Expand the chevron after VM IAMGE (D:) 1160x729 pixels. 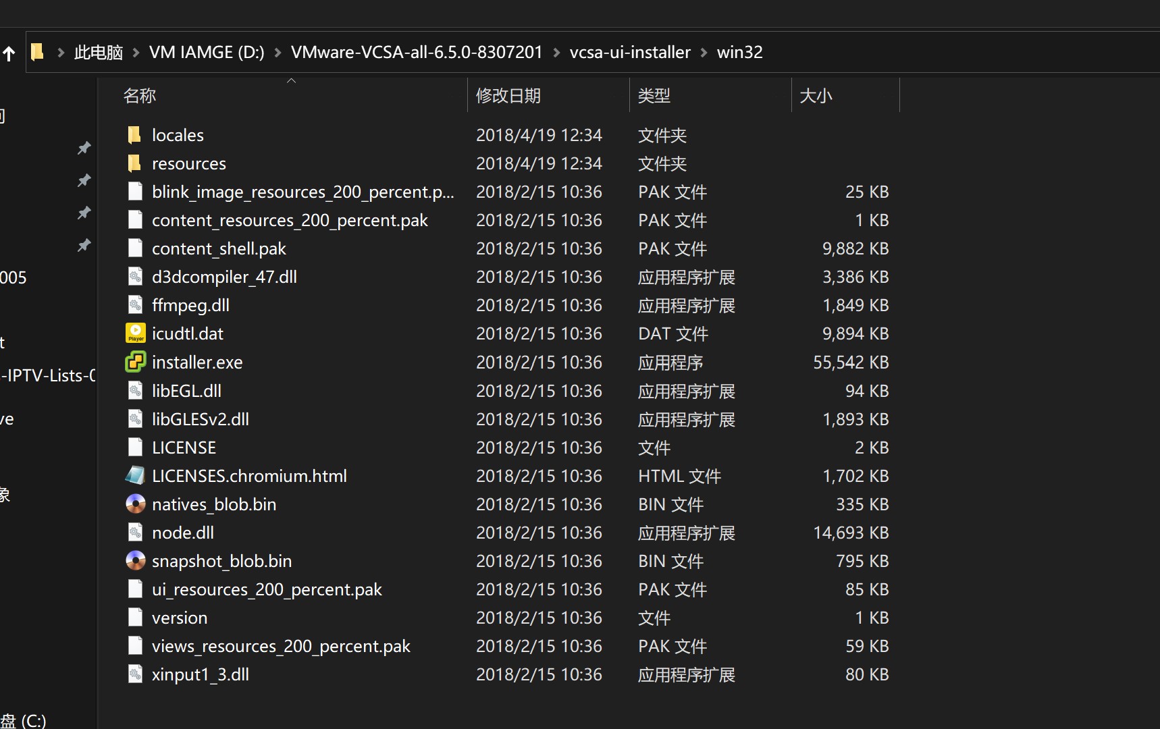pos(278,53)
